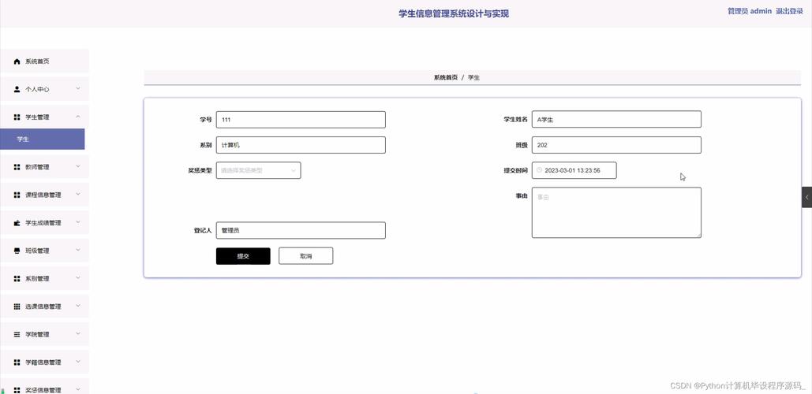Expand the 系别管理 menu chevron

[78, 278]
